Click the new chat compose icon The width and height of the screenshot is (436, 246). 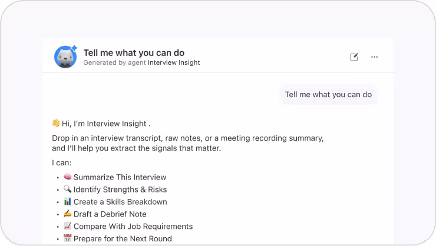[x=354, y=57]
